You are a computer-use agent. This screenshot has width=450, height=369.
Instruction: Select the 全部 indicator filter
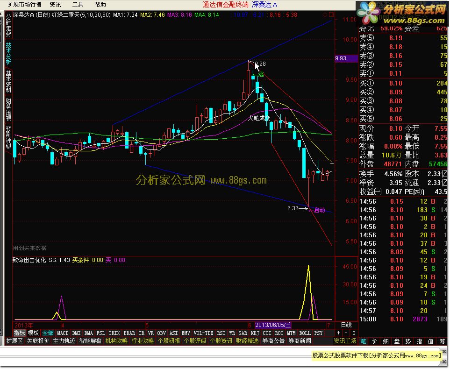pyautogui.click(x=48, y=333)
